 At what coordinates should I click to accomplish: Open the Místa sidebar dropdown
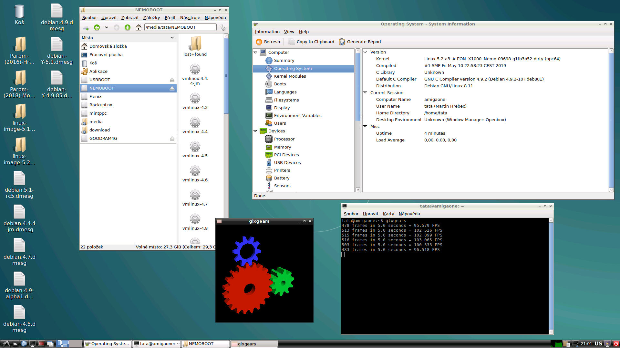(x=172, y=38)
